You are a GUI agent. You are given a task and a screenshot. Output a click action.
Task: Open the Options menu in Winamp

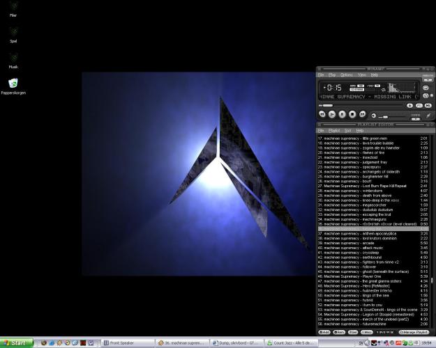tap(347, 74)
